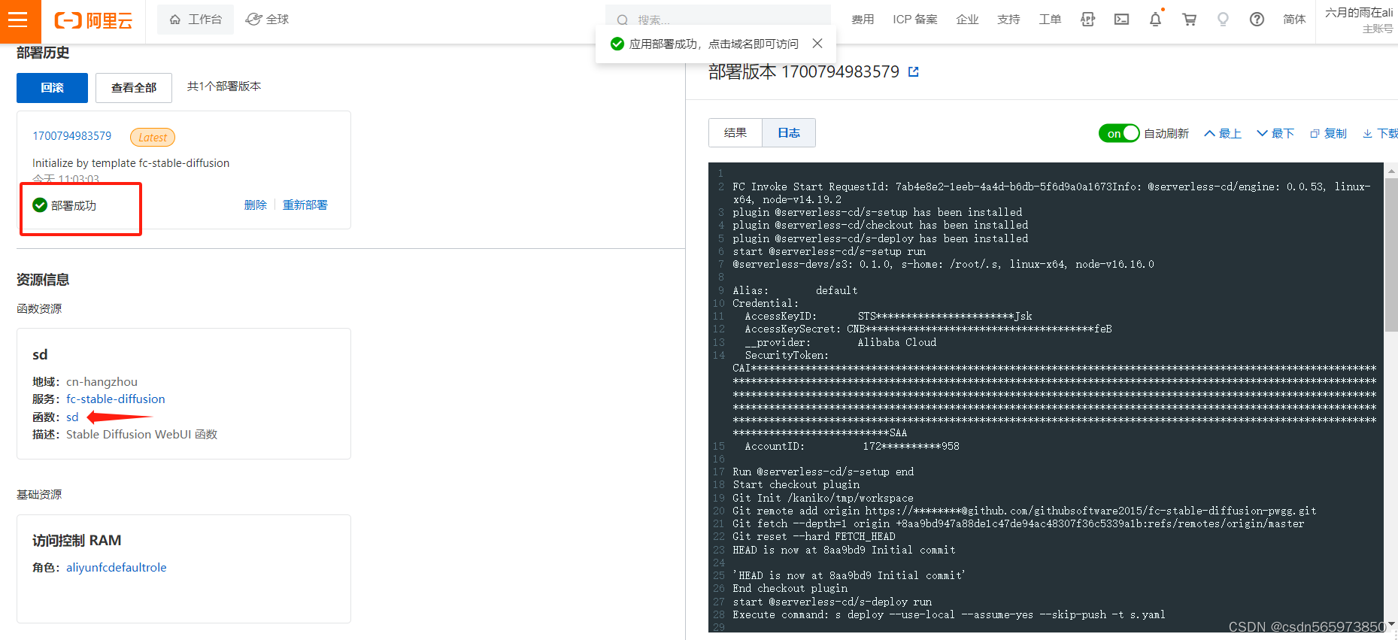This screenshot has width=1398, height=640.
Task: Click the green success check in notification
Action: click(x=617, y=44)
